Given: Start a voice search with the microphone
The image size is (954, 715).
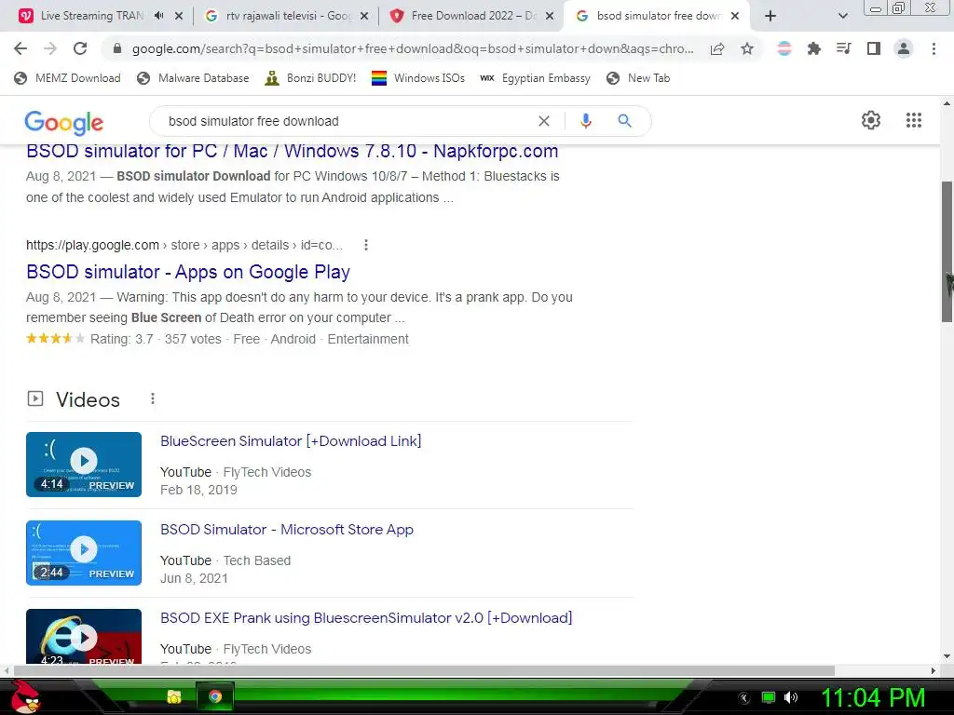Looking at the screenshot, I should point(586,121).
